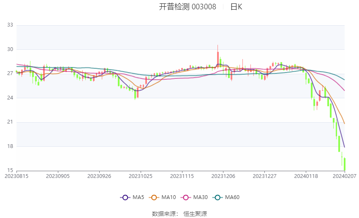The image size is (359, 218).
Task: Toggle the MA10 legend series
Action: (162, 197)
